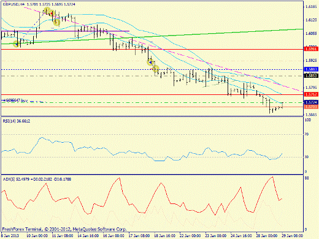Image resolution: width=319 pixels, height=239 pixels.
Task: Click the 29 Jan 08:00 time label
Action: [293, 235]
